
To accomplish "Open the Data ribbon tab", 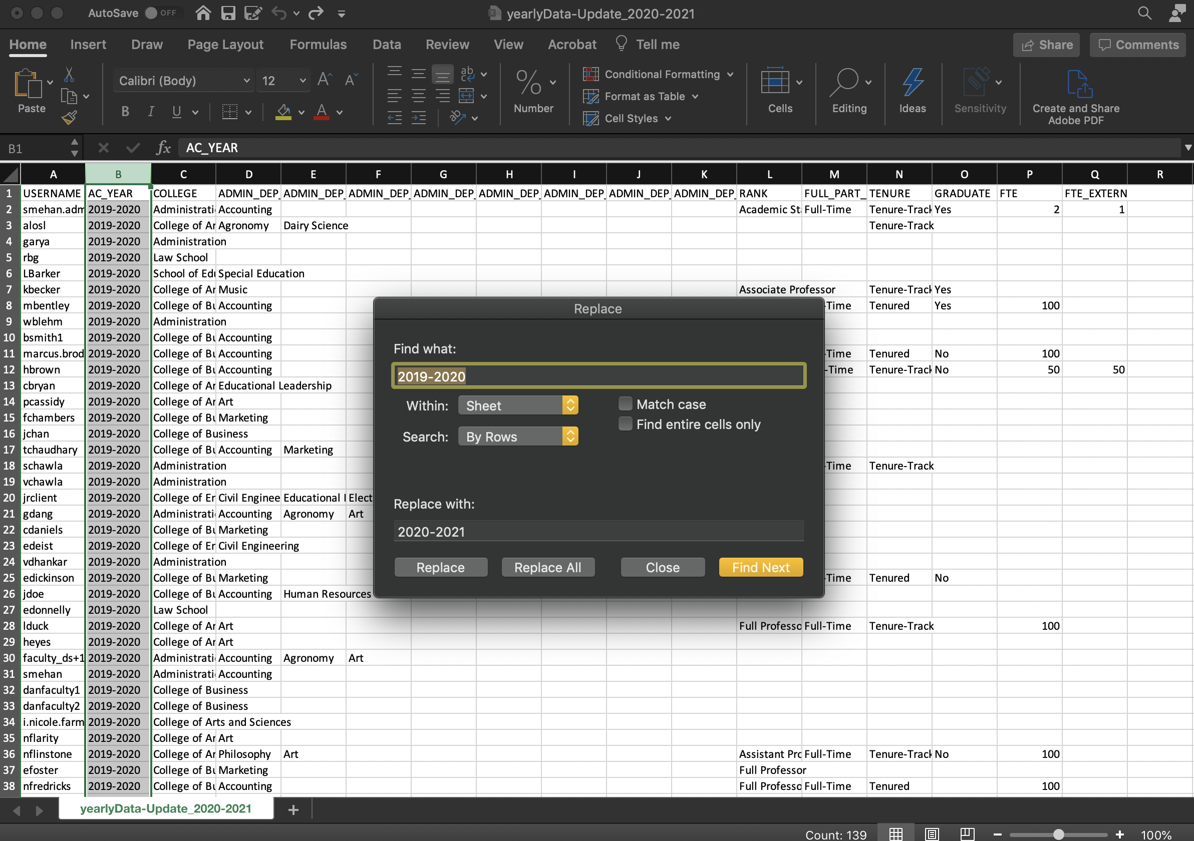I will [x=387, y=45].
